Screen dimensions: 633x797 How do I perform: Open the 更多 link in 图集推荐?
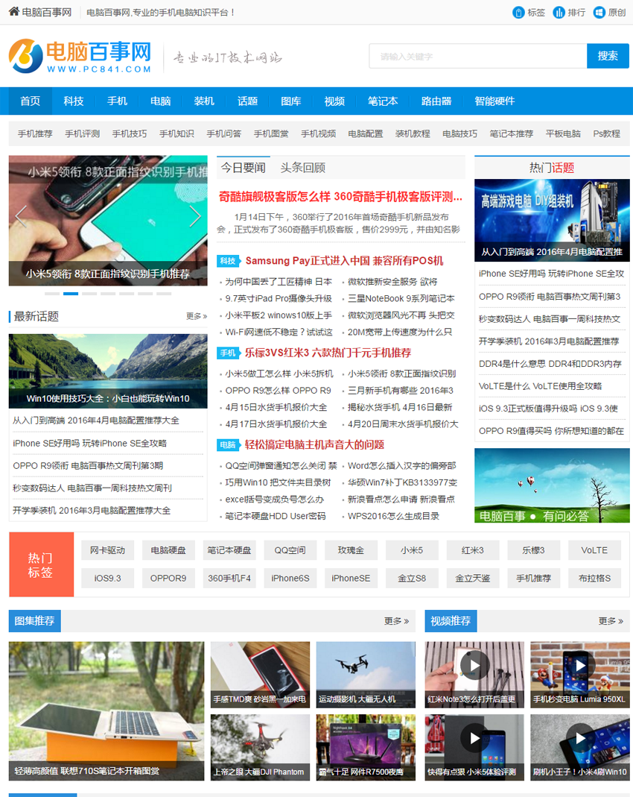click(396, 620)
